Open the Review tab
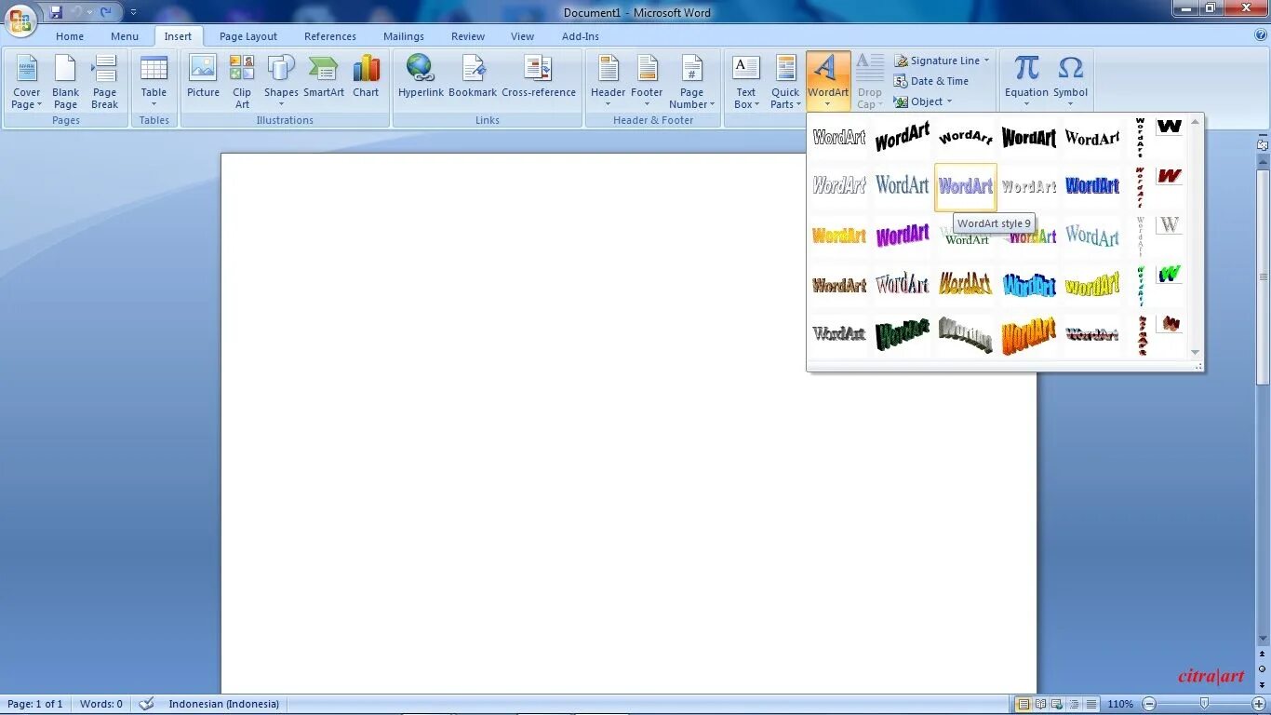This screenshot has height=715, width=1271. 468,36
